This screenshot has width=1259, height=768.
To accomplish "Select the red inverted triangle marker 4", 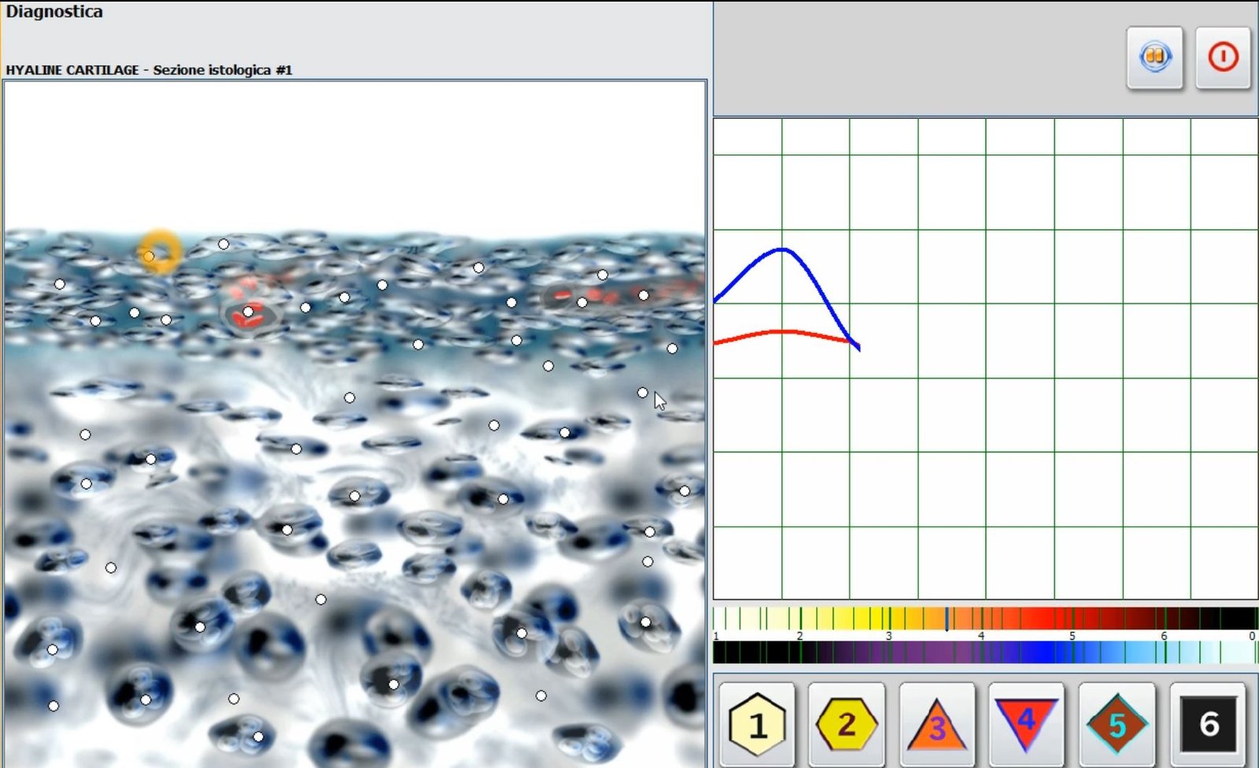I will [1026, 725].
